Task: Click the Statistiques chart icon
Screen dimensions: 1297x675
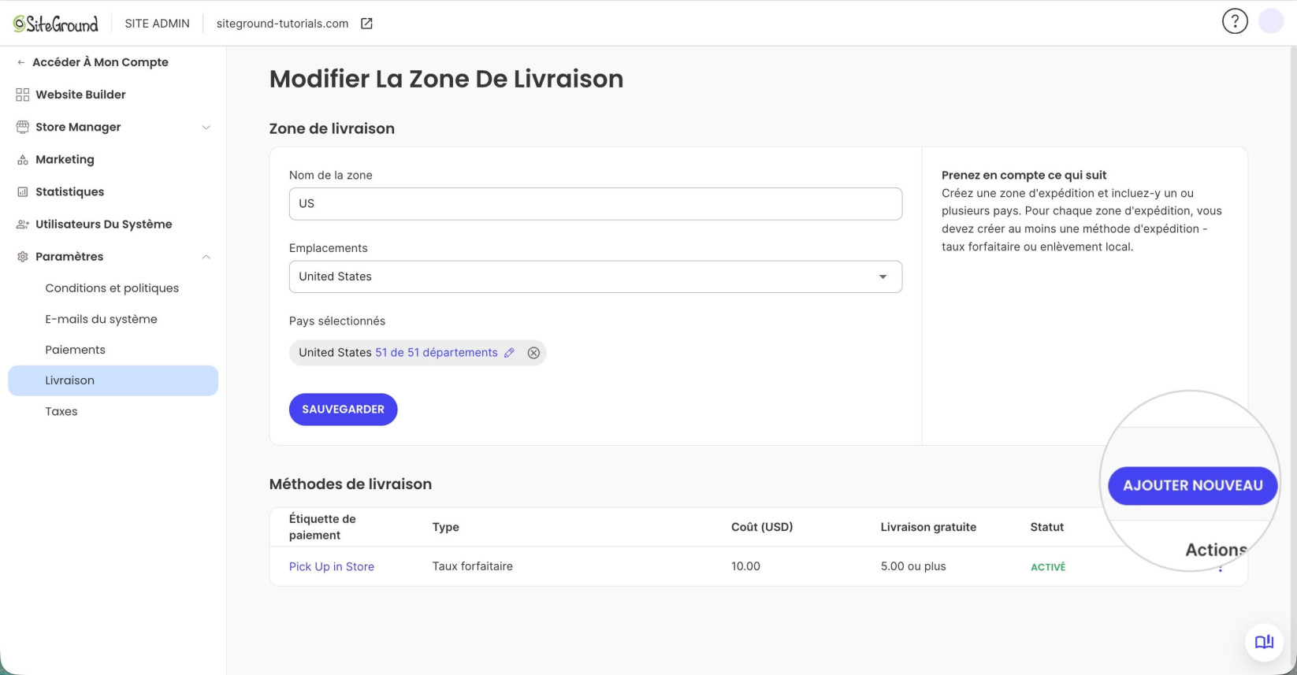Action: coord(22,191)
